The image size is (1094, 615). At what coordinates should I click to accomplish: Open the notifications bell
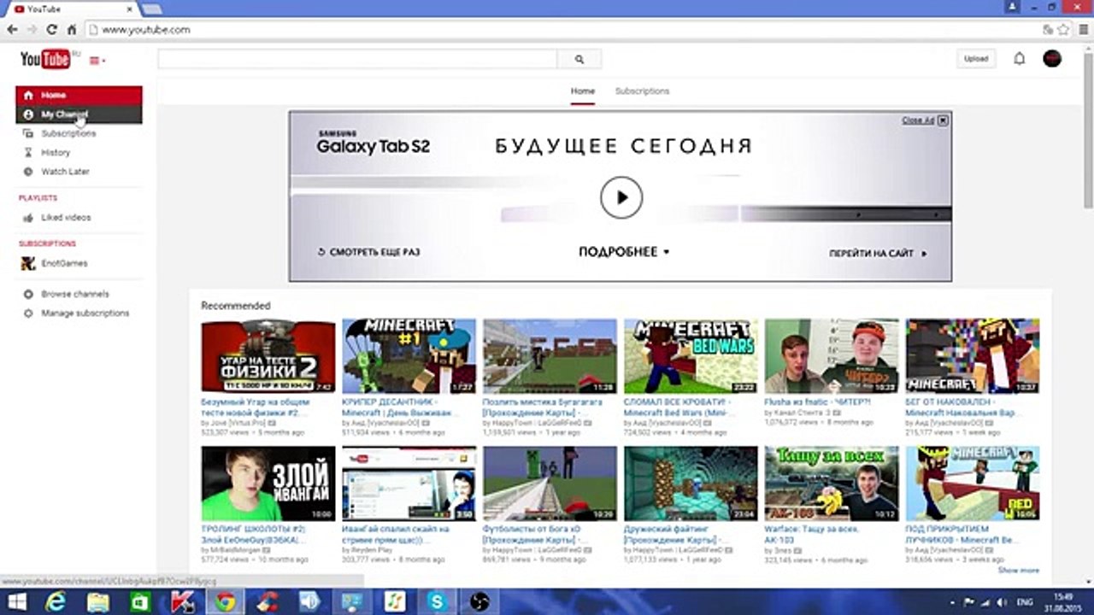coord(1019,59)
